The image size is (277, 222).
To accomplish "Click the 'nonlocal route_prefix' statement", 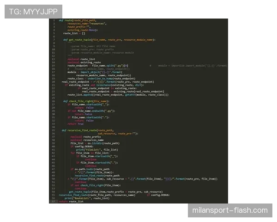I will 85,137.
